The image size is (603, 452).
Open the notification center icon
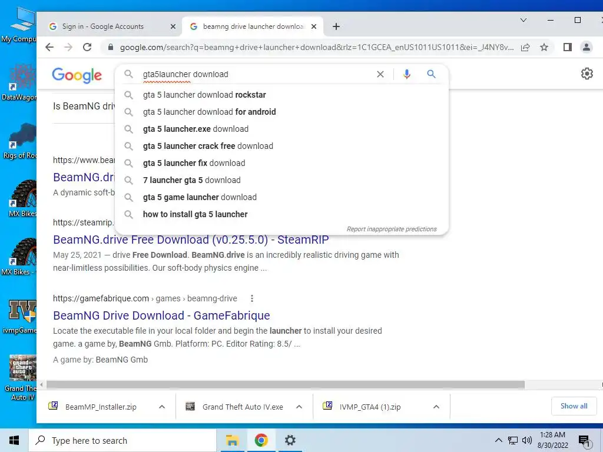coord(584,441)
